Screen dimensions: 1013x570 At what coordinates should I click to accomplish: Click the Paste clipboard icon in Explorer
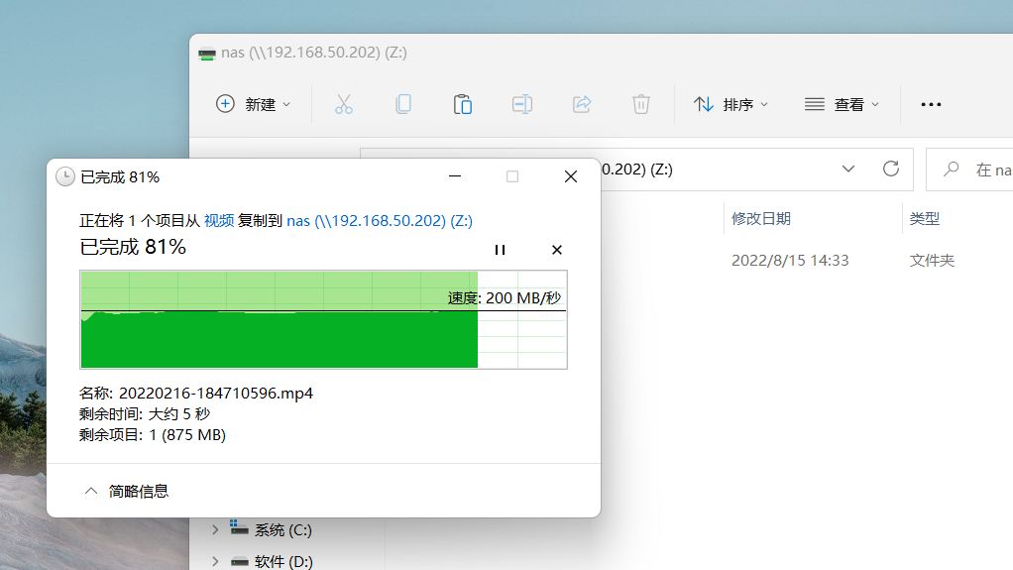coord(463,104)
